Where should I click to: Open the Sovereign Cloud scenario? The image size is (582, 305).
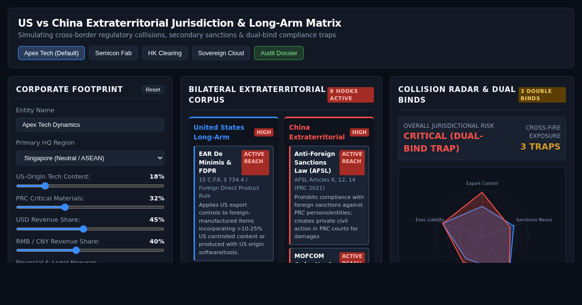221,53
